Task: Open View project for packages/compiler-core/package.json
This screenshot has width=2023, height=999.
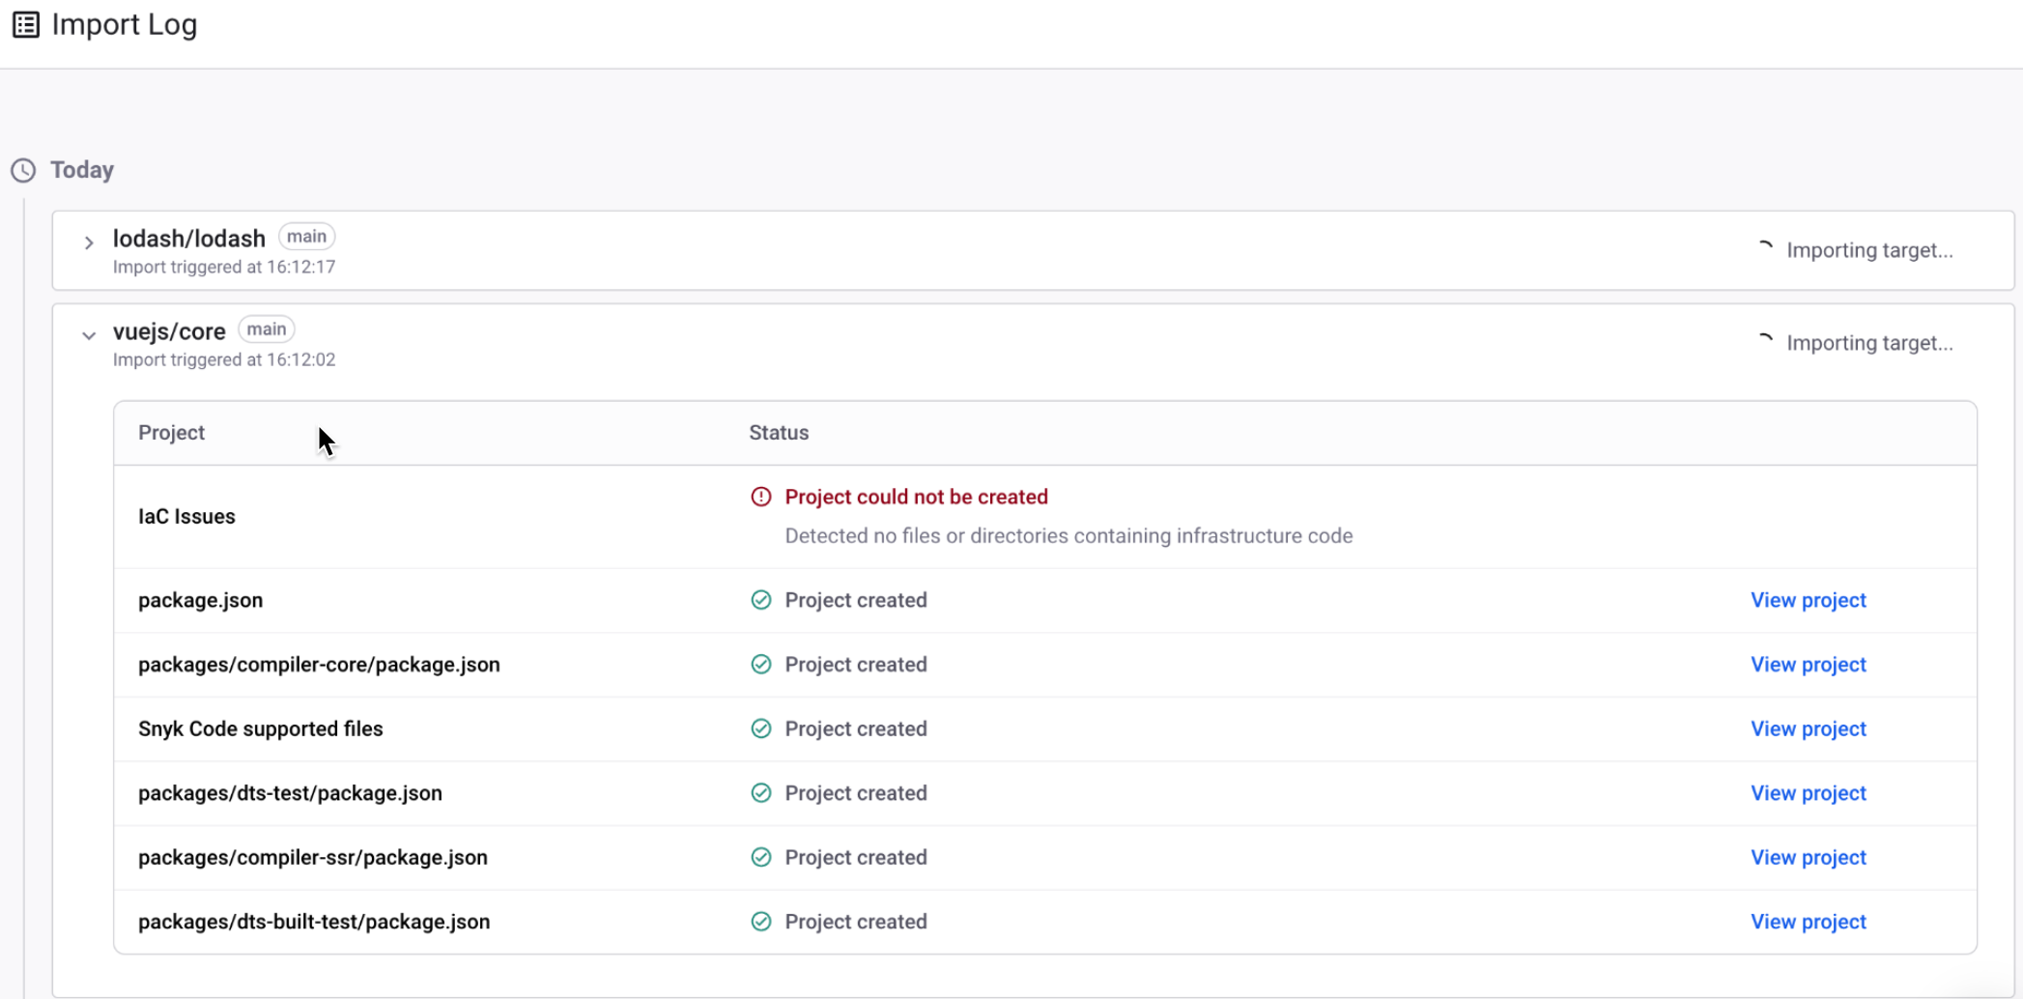Action: 1808,665
